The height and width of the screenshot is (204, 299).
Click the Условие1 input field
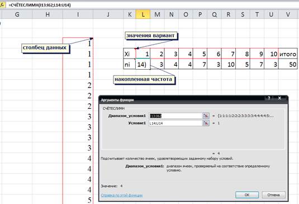tap(175, 123)
